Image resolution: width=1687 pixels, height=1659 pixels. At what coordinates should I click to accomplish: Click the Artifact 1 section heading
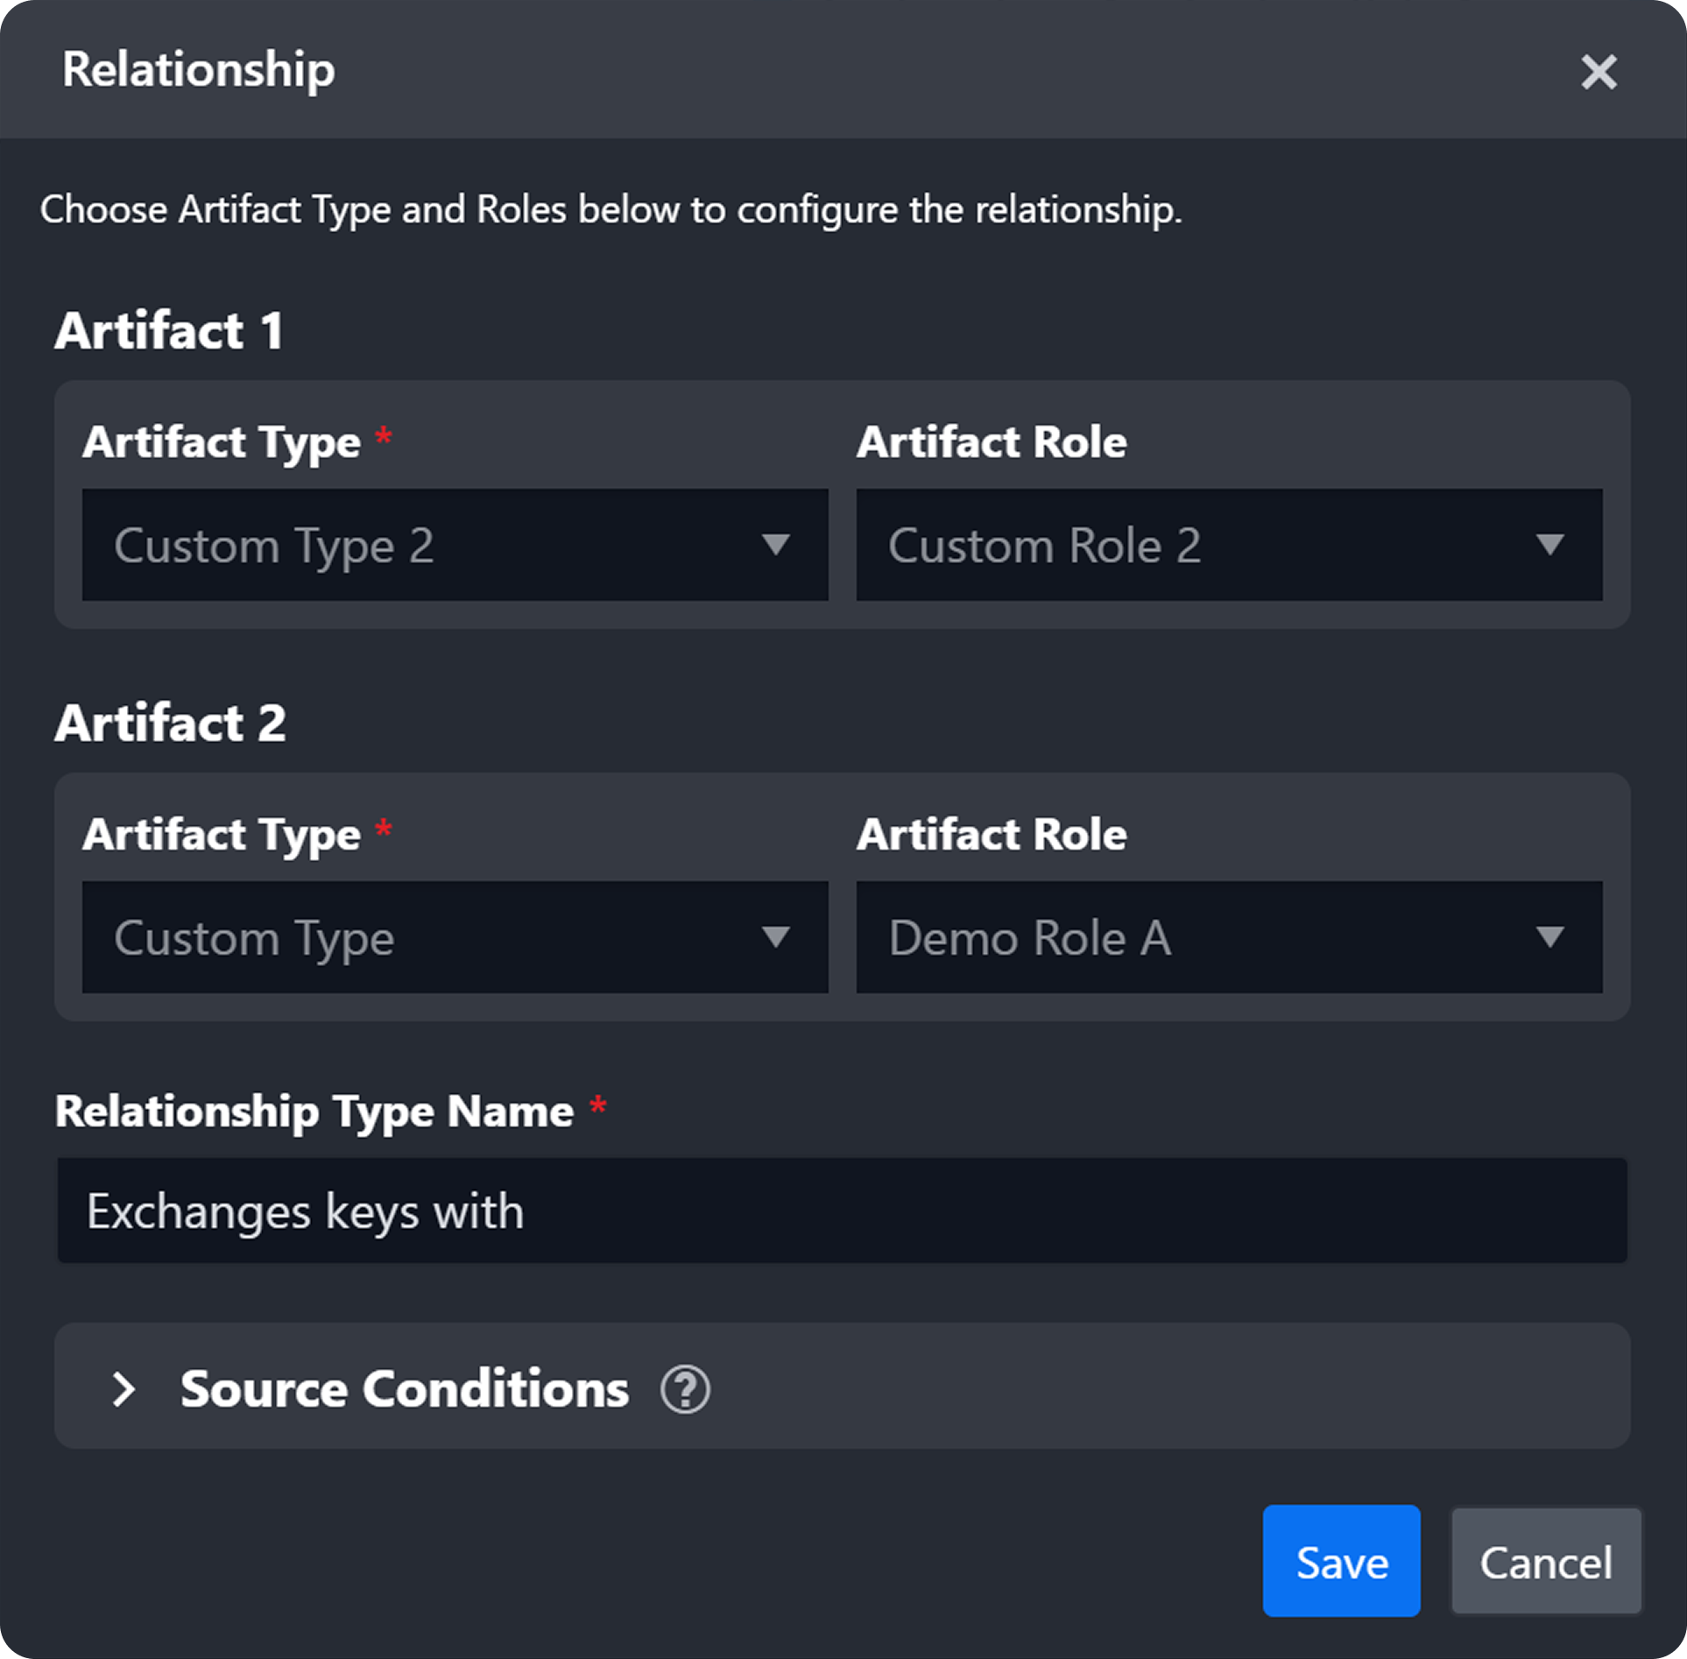(170, 331)
